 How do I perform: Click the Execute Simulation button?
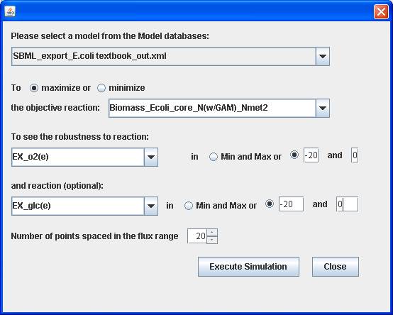coord(248,267)
